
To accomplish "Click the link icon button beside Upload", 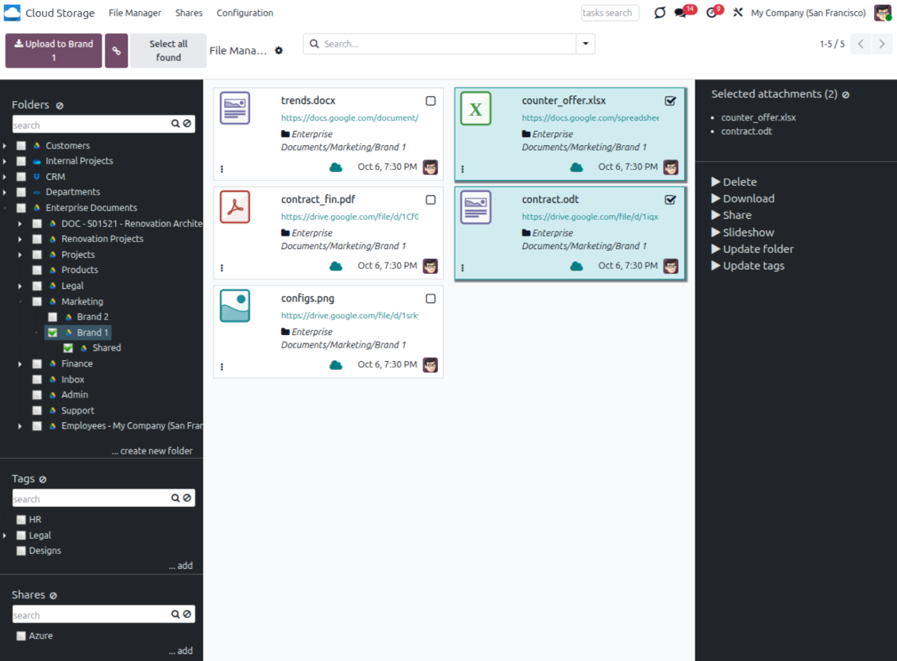I will point(116,51).
